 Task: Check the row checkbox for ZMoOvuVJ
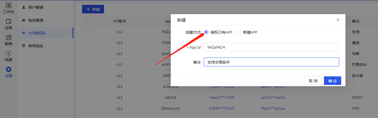click(88, 108)
